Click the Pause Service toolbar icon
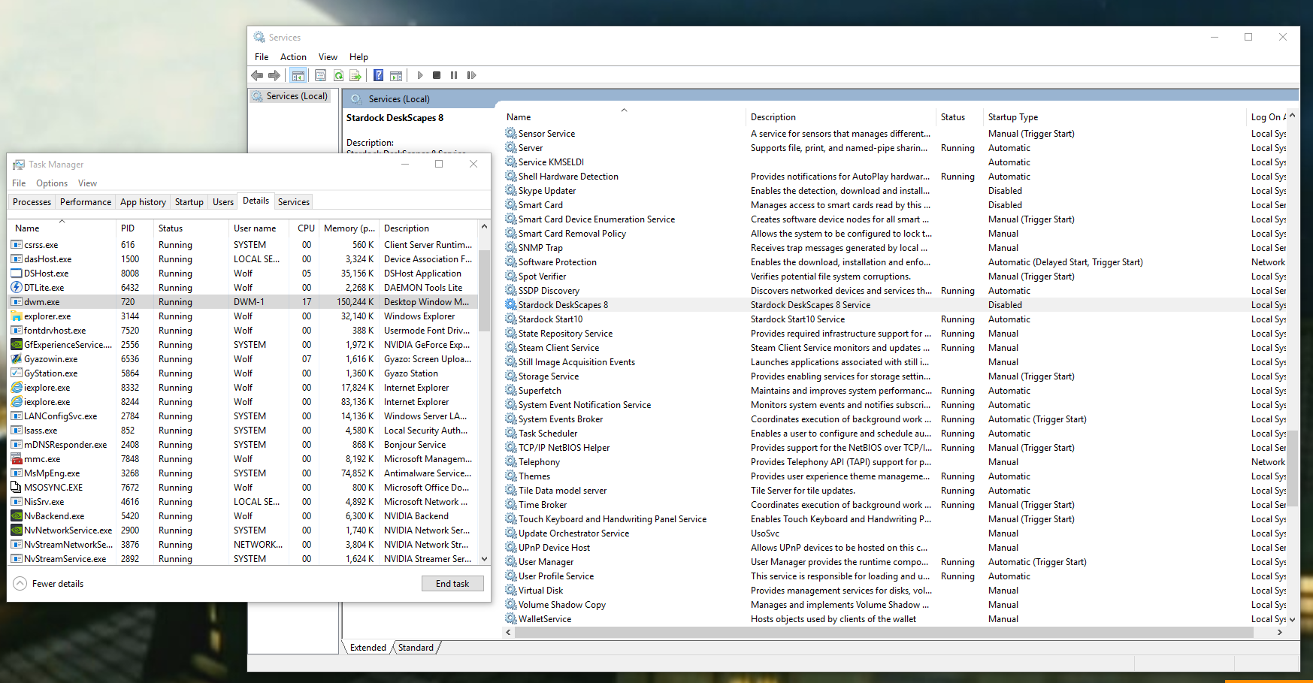This screenshot has width=1313, height=683. 454,75
